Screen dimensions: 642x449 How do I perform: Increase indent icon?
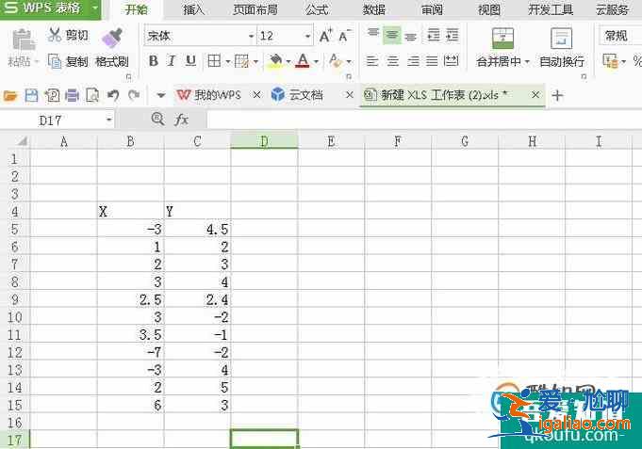point(452,36)
